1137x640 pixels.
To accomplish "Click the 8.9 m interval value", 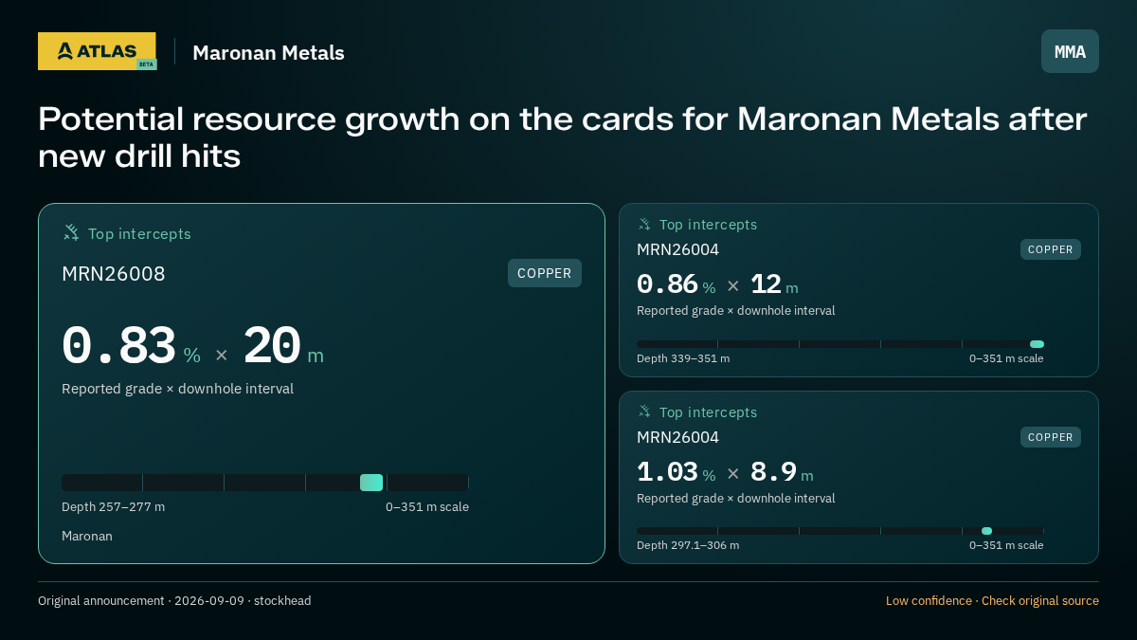I will coord(782,472).
